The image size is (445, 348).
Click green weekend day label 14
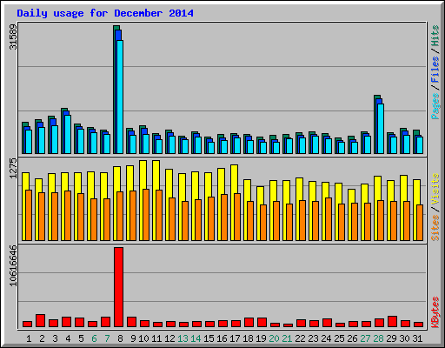click(196, 338)
